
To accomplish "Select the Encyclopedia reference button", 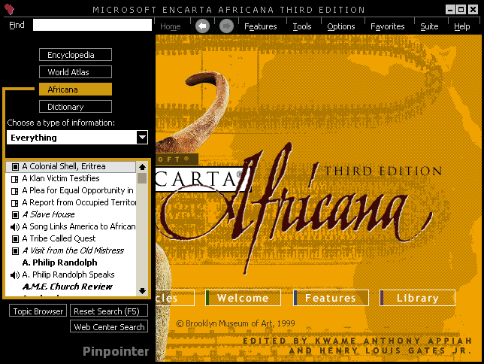I will pyautogui.click(x=75, y=55).
